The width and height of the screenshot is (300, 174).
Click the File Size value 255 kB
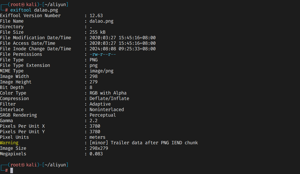coord(97,32)
